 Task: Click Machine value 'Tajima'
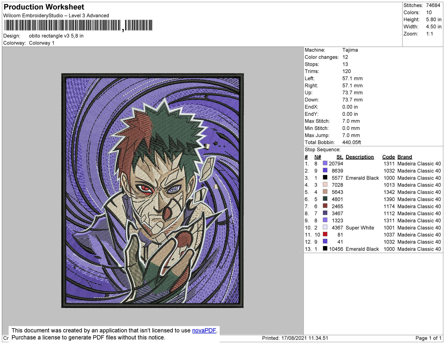[350, 50]
